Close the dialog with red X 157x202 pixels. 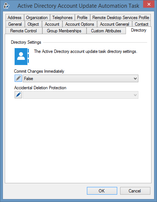tap(149, 4)
